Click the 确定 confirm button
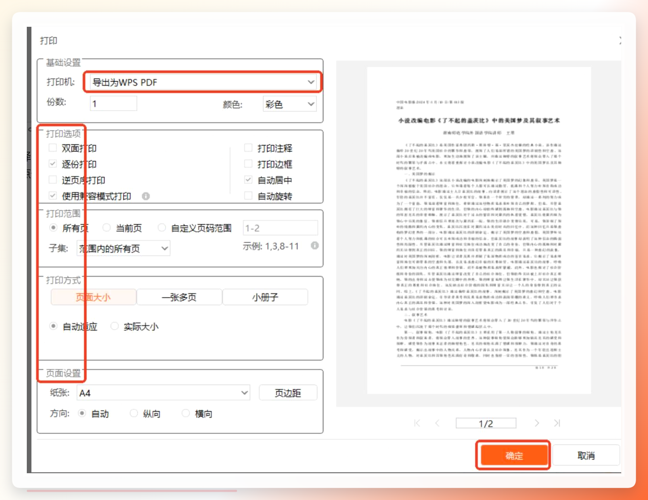648x500 pixels. coord(514,456)
